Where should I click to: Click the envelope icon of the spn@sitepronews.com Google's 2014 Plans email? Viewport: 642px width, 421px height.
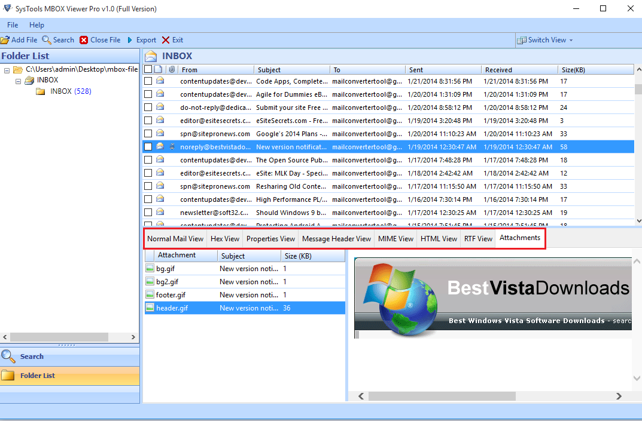point(160,133)
